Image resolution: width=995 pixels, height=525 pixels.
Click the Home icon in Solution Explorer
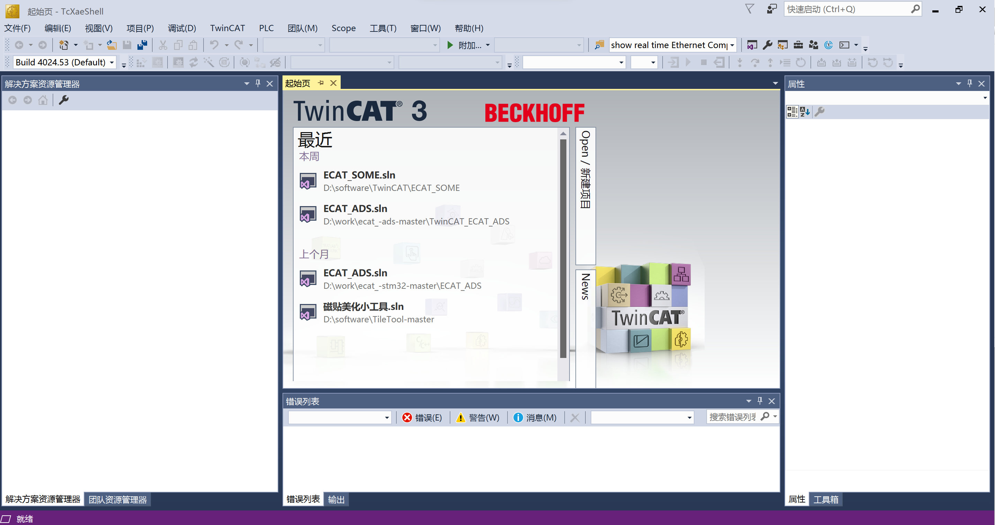click(43, 100)
